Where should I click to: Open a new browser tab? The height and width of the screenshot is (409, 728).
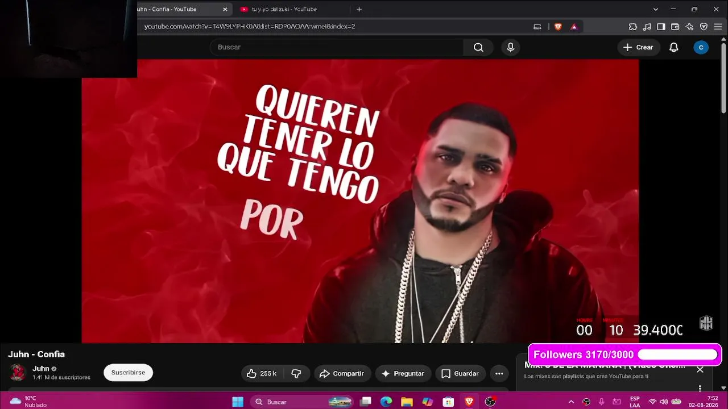(x=359, y=9)
